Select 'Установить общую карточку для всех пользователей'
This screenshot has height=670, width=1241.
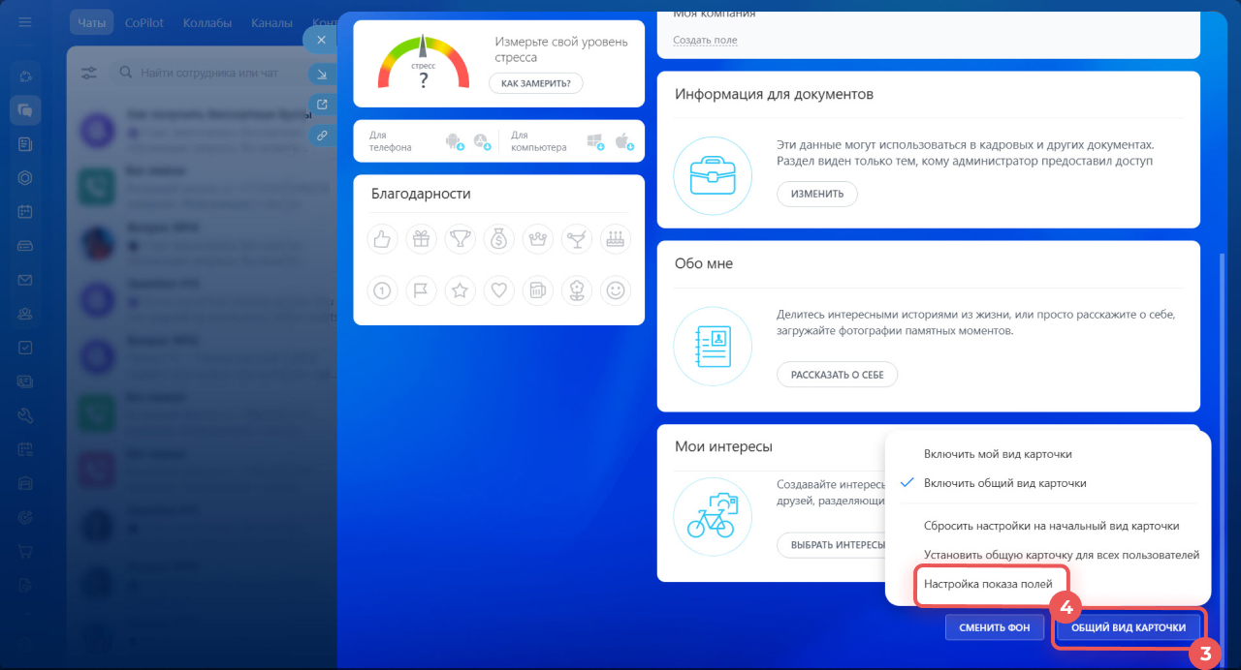1062,555
